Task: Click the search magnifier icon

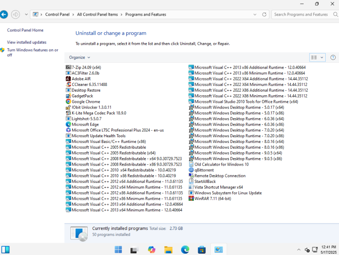Action: click(335, 15)
